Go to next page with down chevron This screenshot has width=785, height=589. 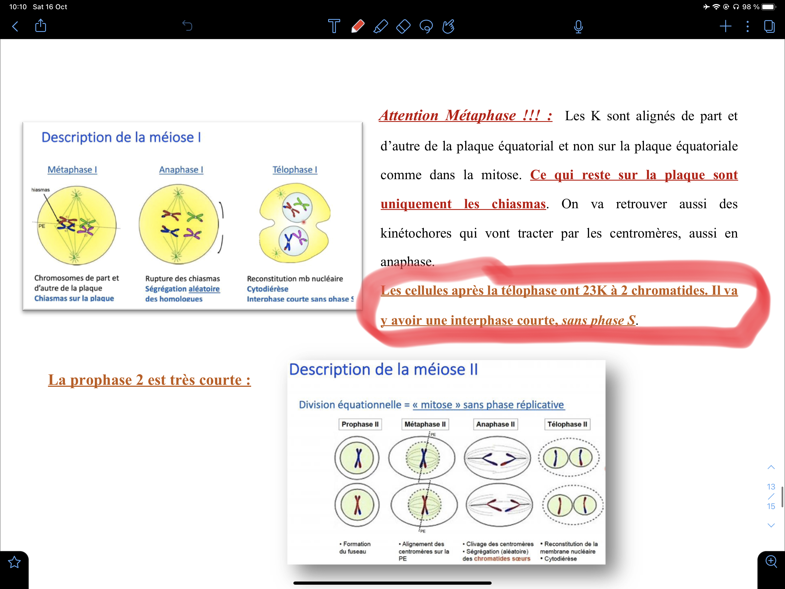[x=771, y=525]
